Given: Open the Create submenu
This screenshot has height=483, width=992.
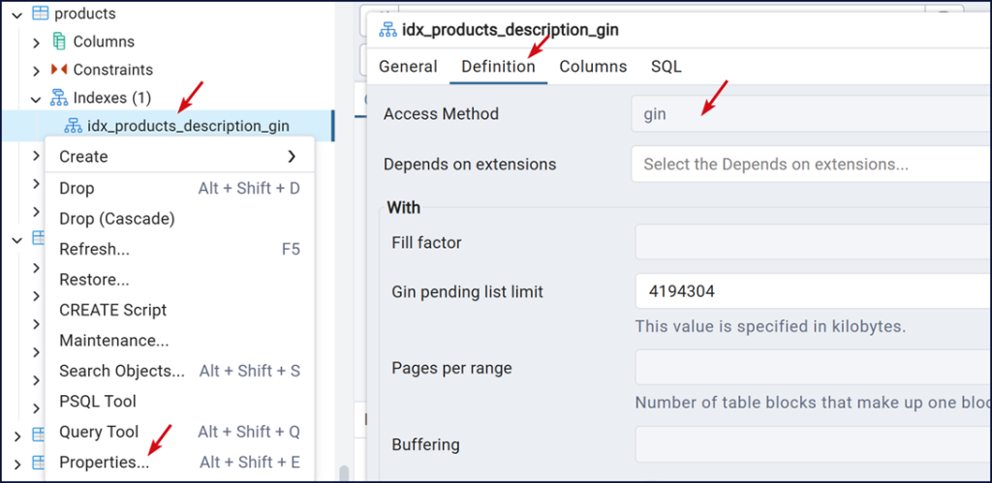Looking at the screenshot, I should tap(179, 157).
